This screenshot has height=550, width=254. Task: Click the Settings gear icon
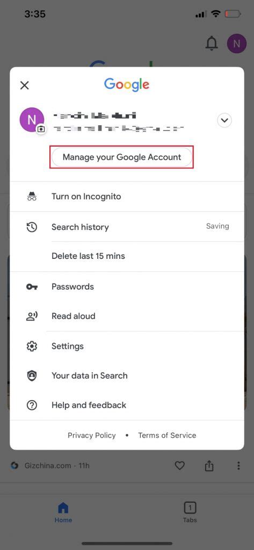click(32, 346)
